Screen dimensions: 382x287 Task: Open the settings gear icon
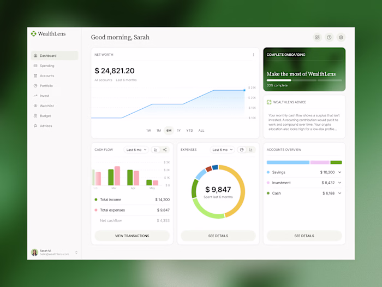341,37
